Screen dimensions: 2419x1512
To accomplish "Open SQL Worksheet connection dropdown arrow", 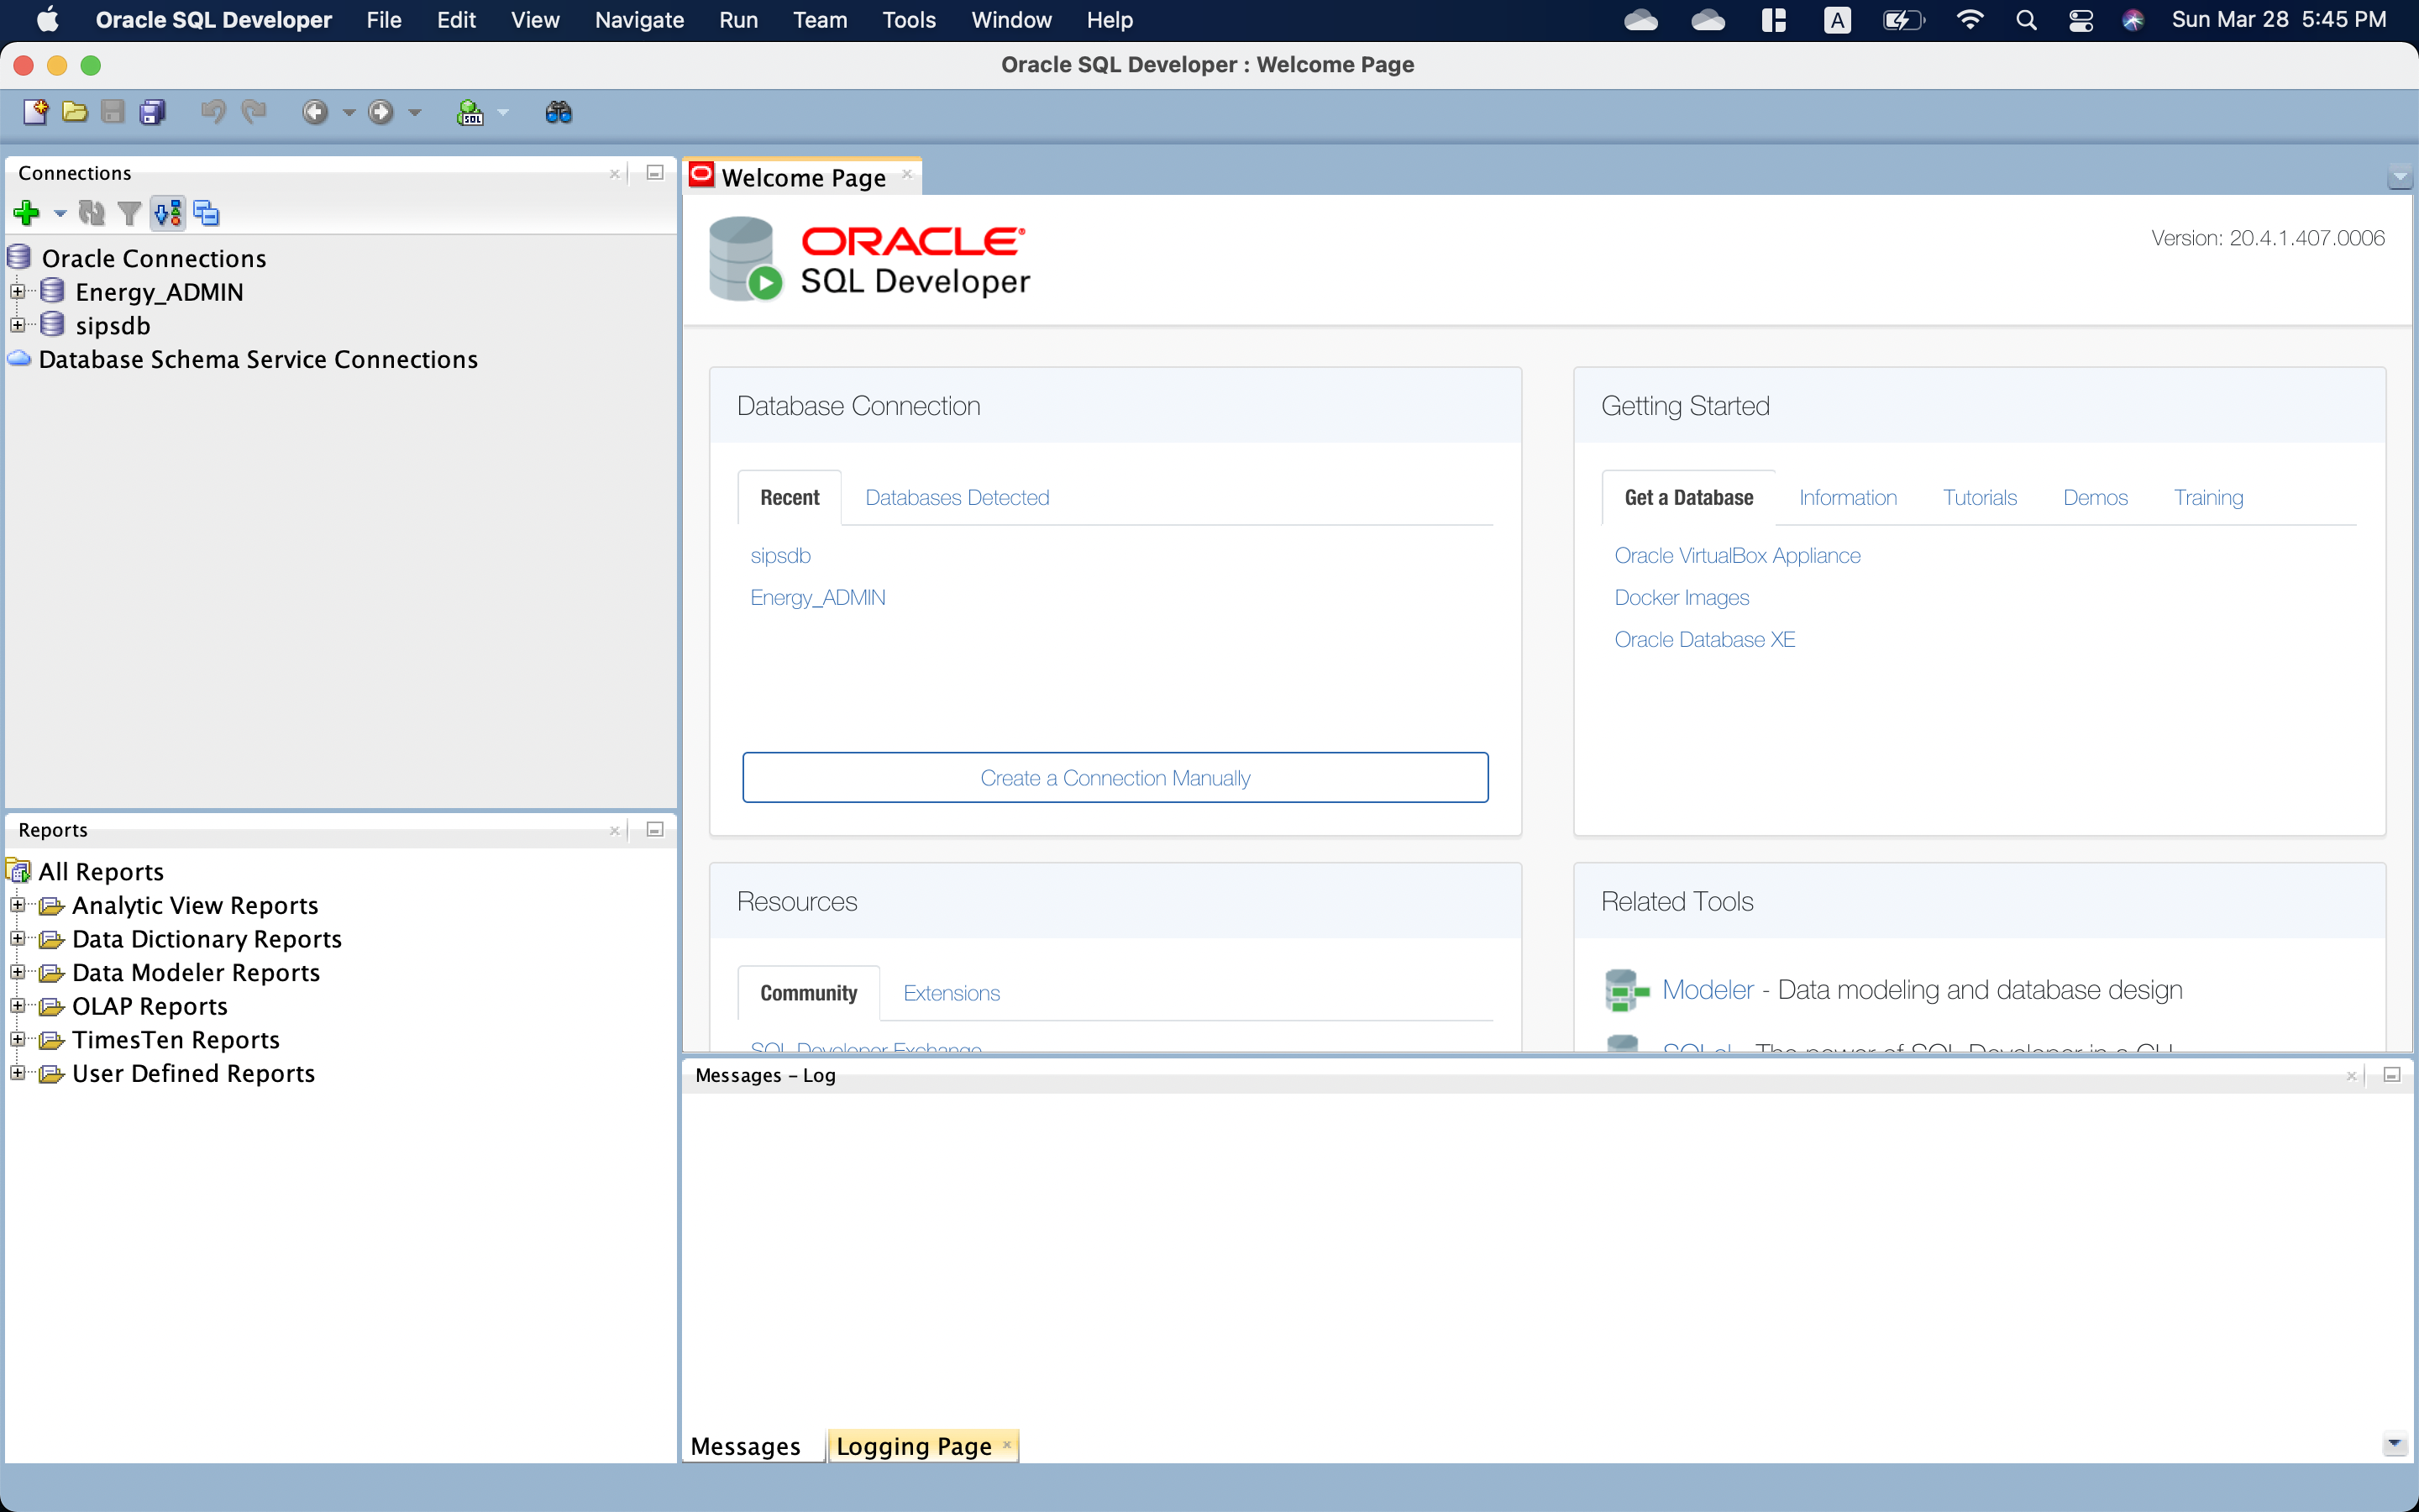I will click(x=503, y=113).
